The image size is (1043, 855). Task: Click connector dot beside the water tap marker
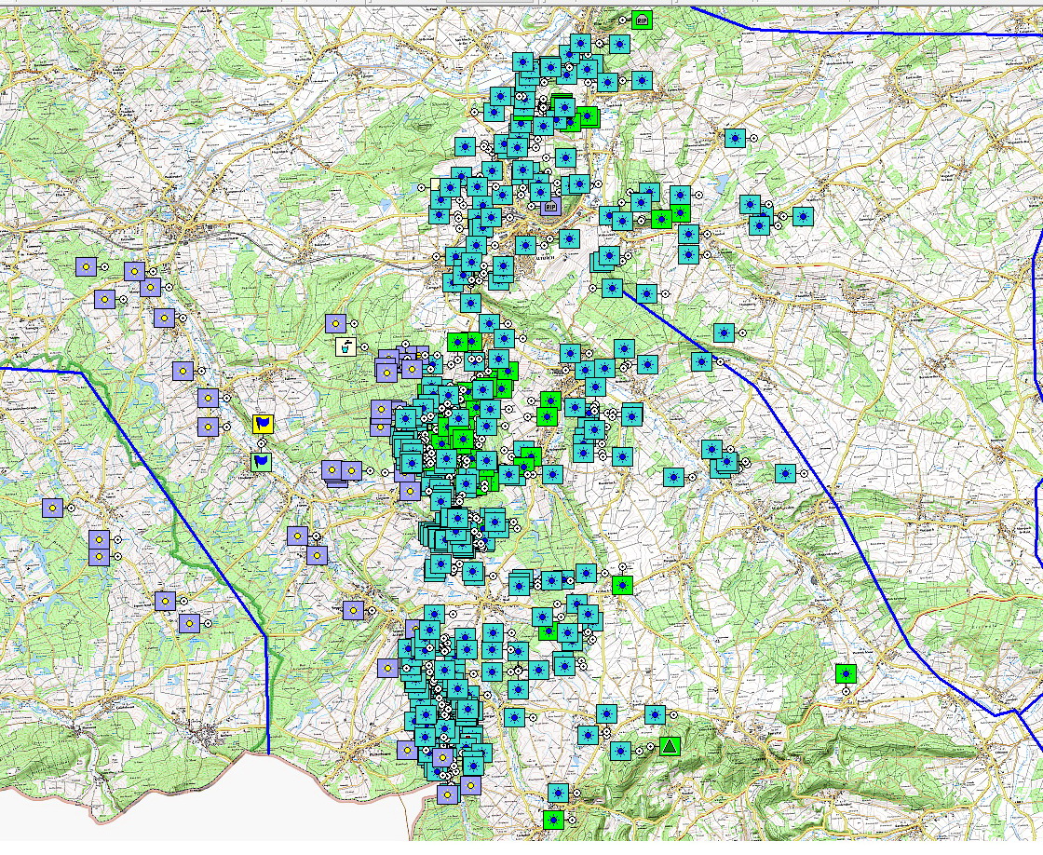[x=364, y=346]
